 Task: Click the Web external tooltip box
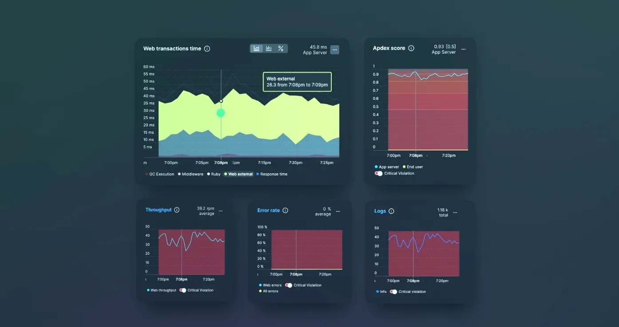click(297, 82)
